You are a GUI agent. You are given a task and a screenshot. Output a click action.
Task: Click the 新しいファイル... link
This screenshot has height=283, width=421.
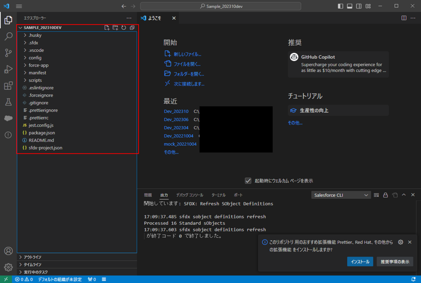187,54
